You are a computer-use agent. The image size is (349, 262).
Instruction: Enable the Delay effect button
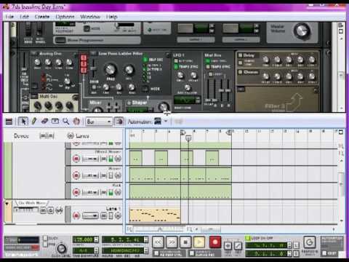(240, 55)
